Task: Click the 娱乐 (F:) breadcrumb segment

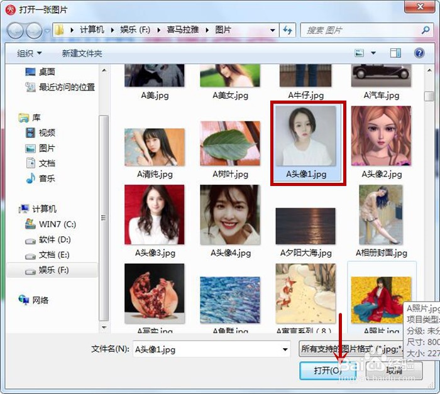Action: tap(135, 30)
